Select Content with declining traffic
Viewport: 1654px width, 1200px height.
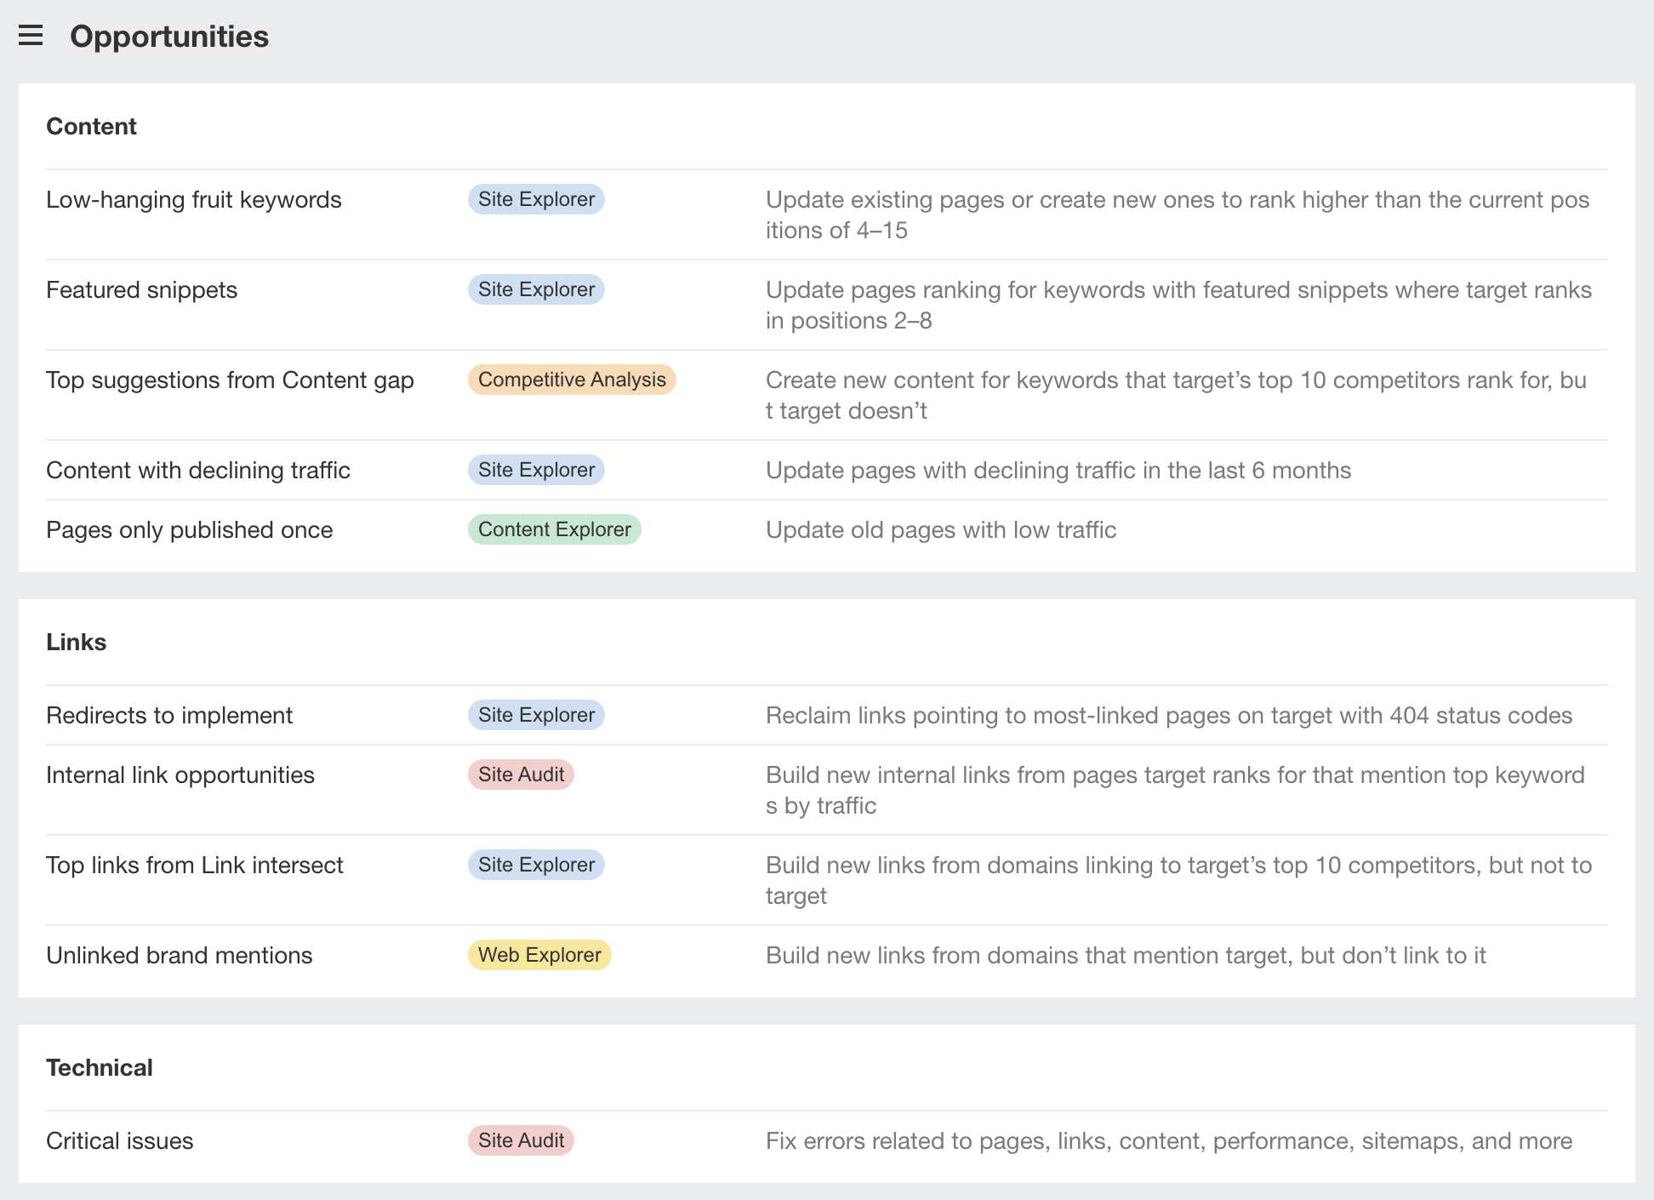point(198,470)
